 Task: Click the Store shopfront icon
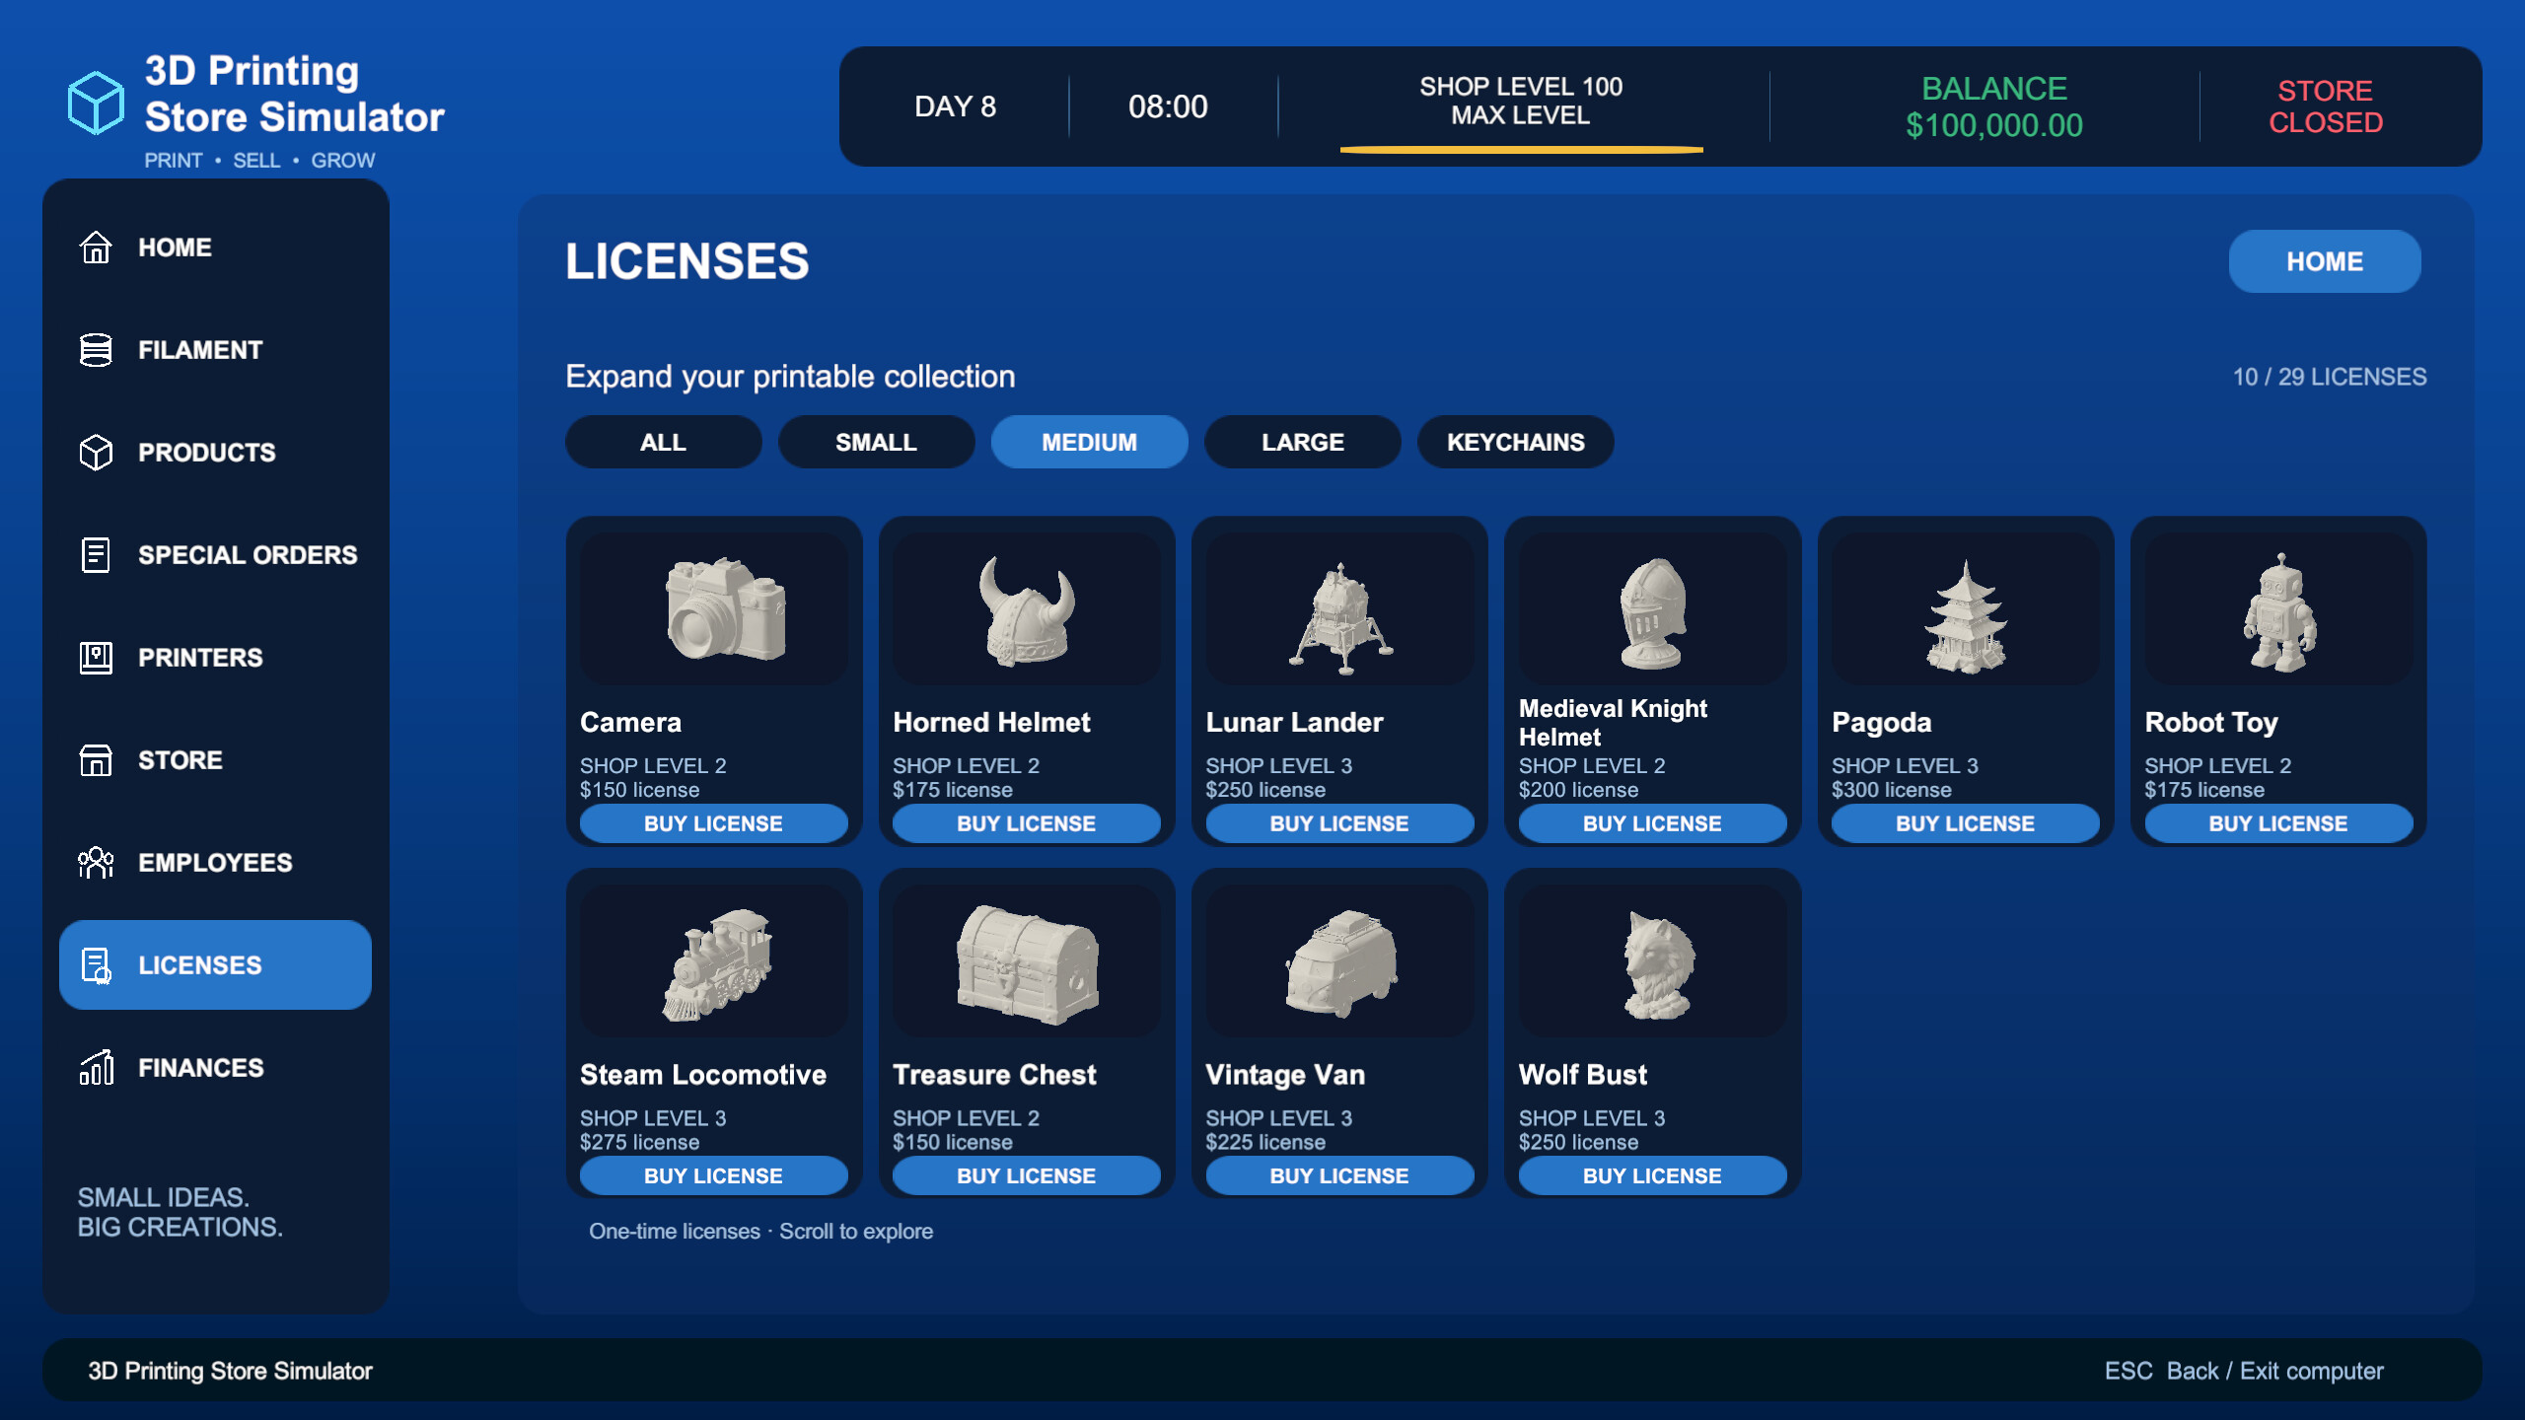[96, 760]
